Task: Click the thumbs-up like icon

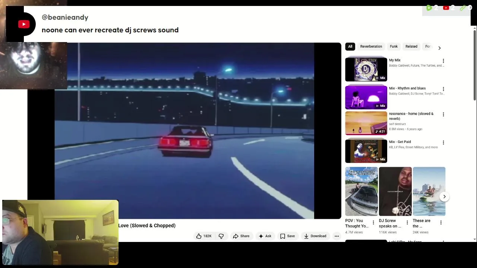Action: click(199, 236)
